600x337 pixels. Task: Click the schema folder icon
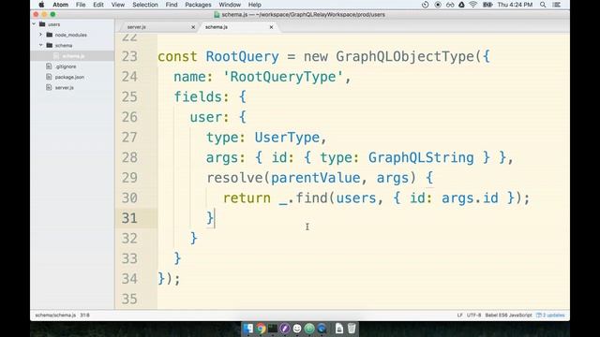coord(50,45)
